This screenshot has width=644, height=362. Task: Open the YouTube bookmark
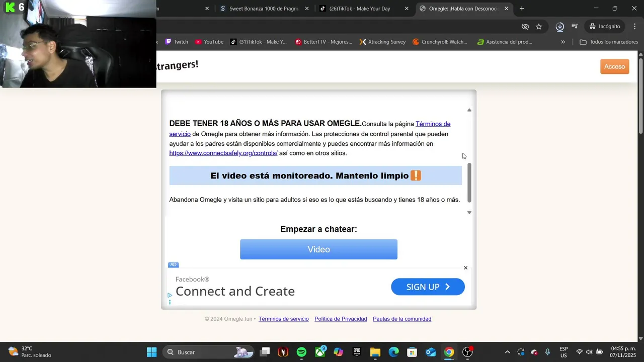(x=209, y=42)
